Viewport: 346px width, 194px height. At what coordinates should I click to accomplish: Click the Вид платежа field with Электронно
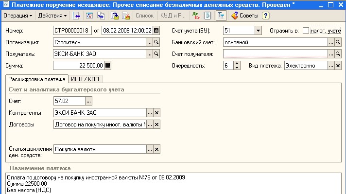(306, 66)
